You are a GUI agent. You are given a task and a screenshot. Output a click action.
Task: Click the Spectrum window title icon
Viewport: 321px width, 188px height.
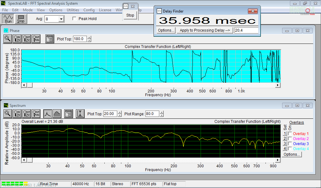click(6, 105)
